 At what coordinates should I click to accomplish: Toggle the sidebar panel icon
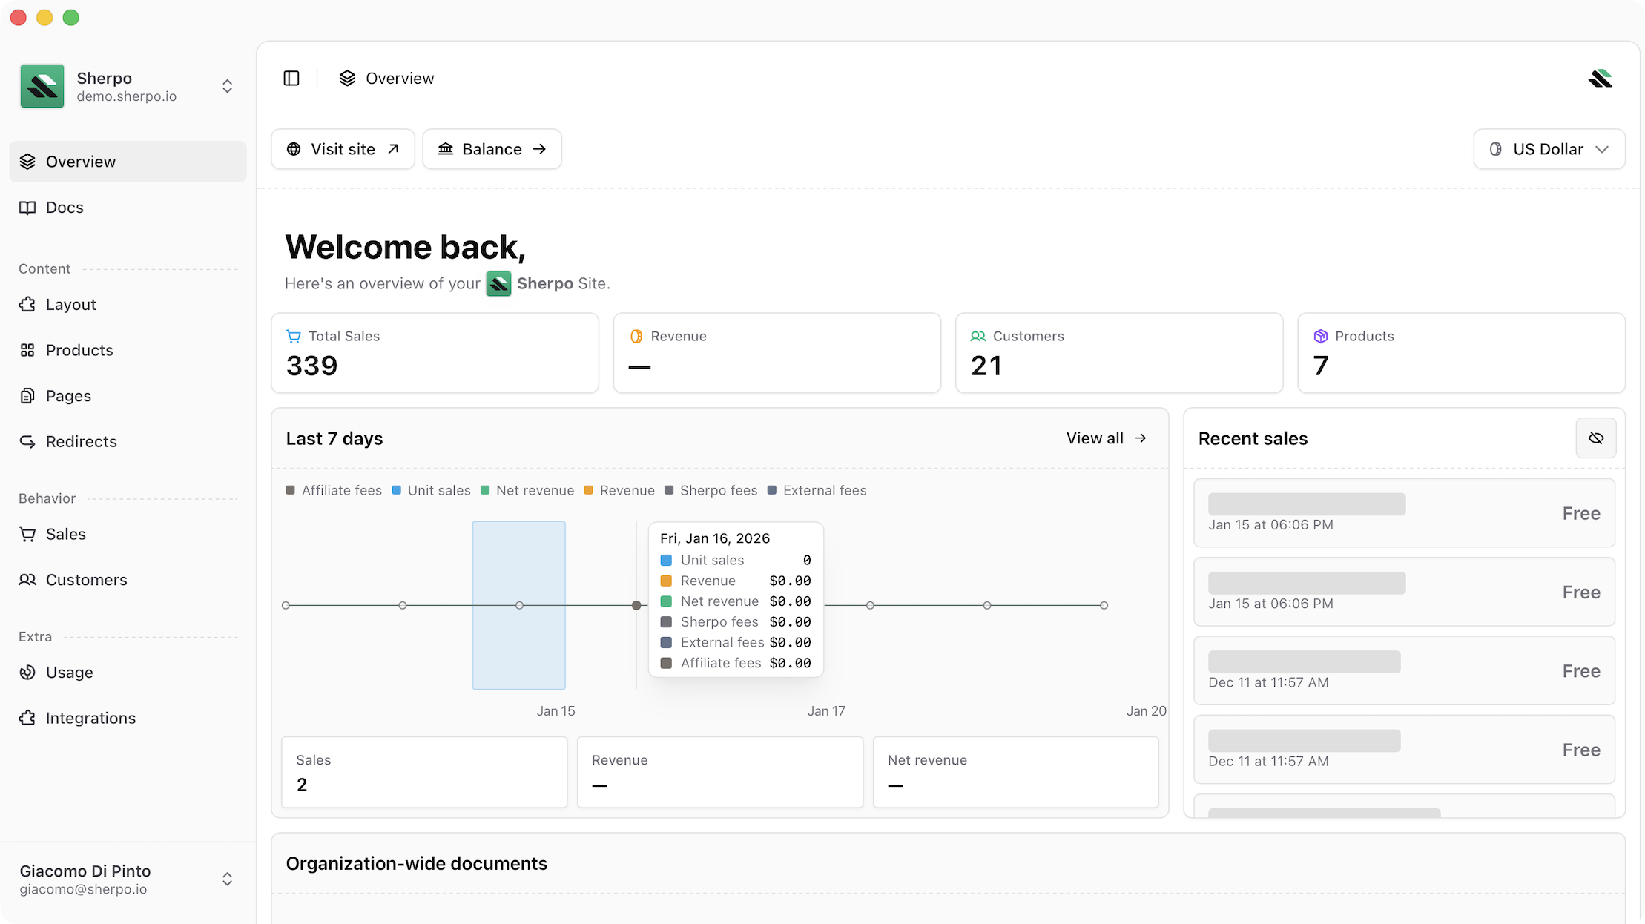(x=291, y=79)
